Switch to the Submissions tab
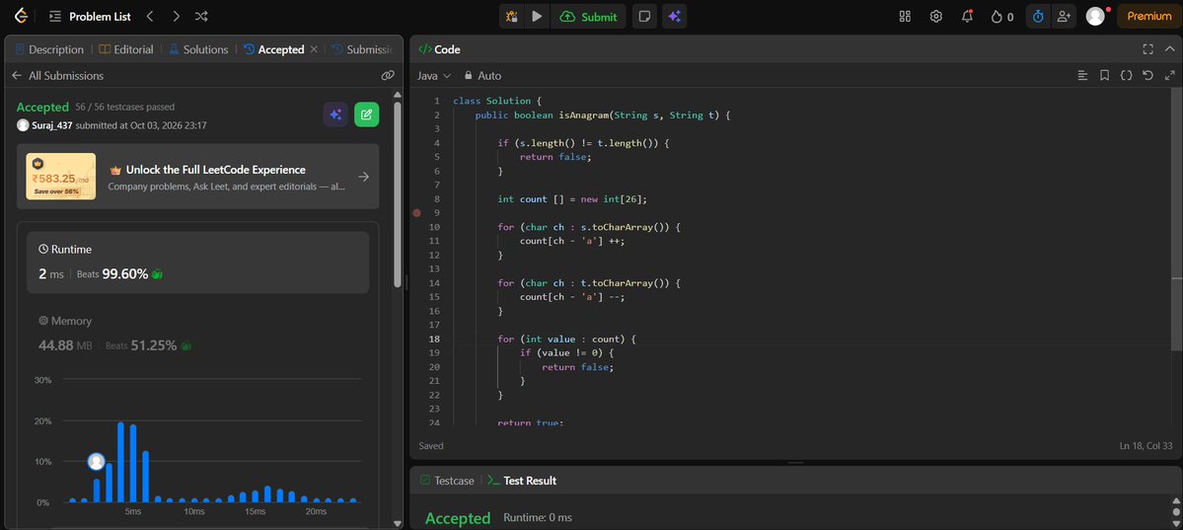 point(363,49)
